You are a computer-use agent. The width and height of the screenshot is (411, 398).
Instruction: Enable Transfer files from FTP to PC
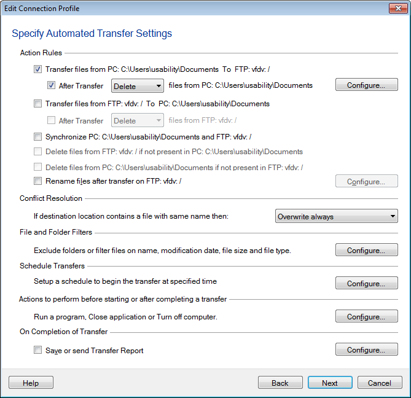click(38, 104)
